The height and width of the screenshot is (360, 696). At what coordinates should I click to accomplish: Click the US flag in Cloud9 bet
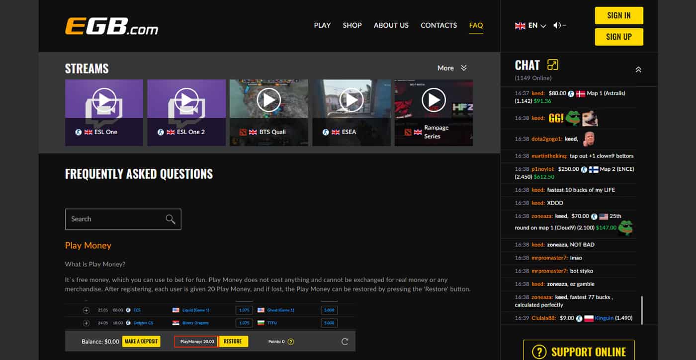(604, 216)
